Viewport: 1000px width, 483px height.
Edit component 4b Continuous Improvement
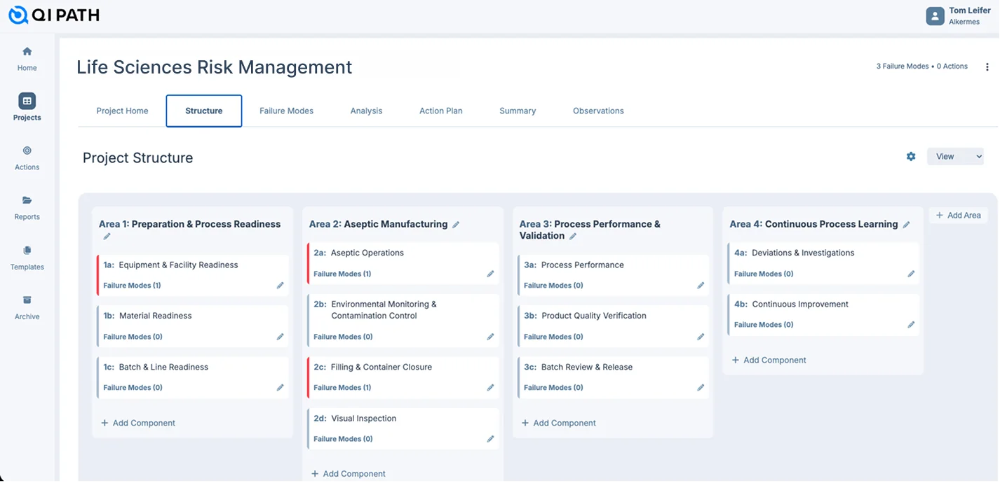[x=911, y=325]
